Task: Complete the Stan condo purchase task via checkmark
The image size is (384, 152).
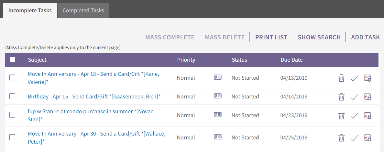Action: (x=354, y=116)
